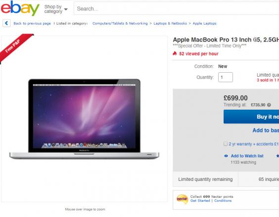Open the Computers/Tablets & Networking category
Viewport: 279px width, 217px height.
point(120,23)
